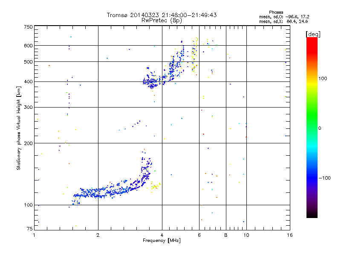The width and height of the screenshot is (341, 256).
Task: Click the x-axis tick label '8'
Action: coord(226,235)
